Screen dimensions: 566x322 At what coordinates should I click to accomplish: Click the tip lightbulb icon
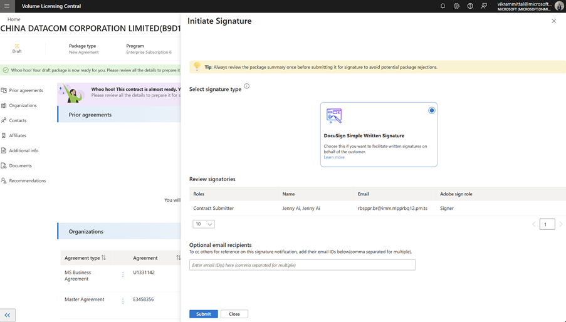click(x=197, y=66)
